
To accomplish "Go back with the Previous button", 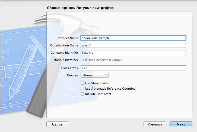I will [x=155, y=124].
